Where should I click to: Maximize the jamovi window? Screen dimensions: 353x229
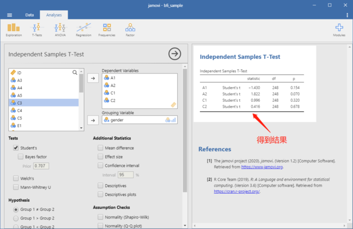(x=329, y=5)
